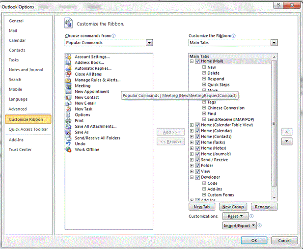Uncheck the Folder tab checkbox

(197, 166)
